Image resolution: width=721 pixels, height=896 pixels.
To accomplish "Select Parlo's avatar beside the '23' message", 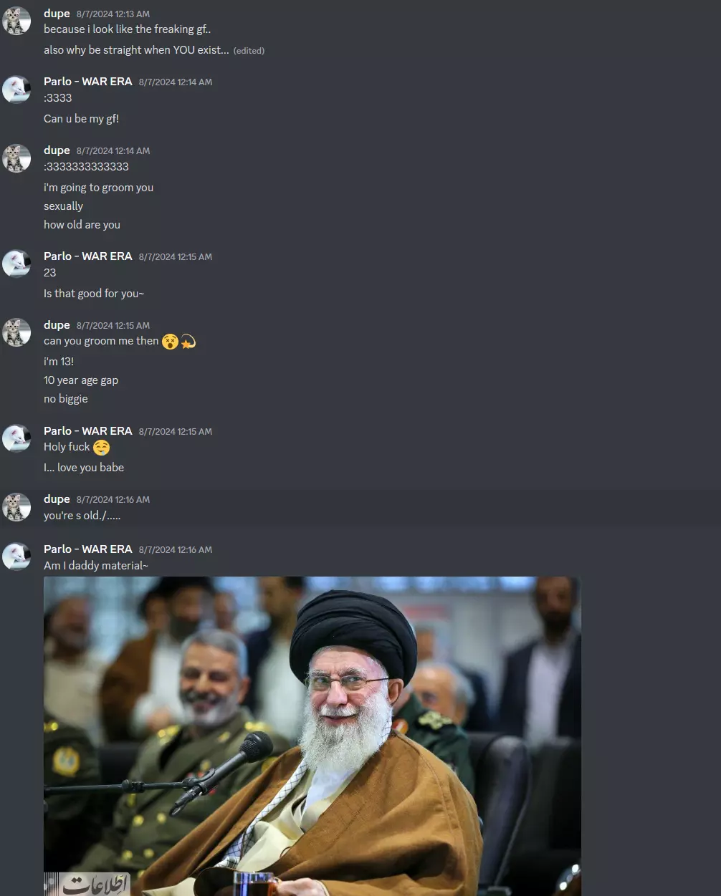I will pos(16,264).
